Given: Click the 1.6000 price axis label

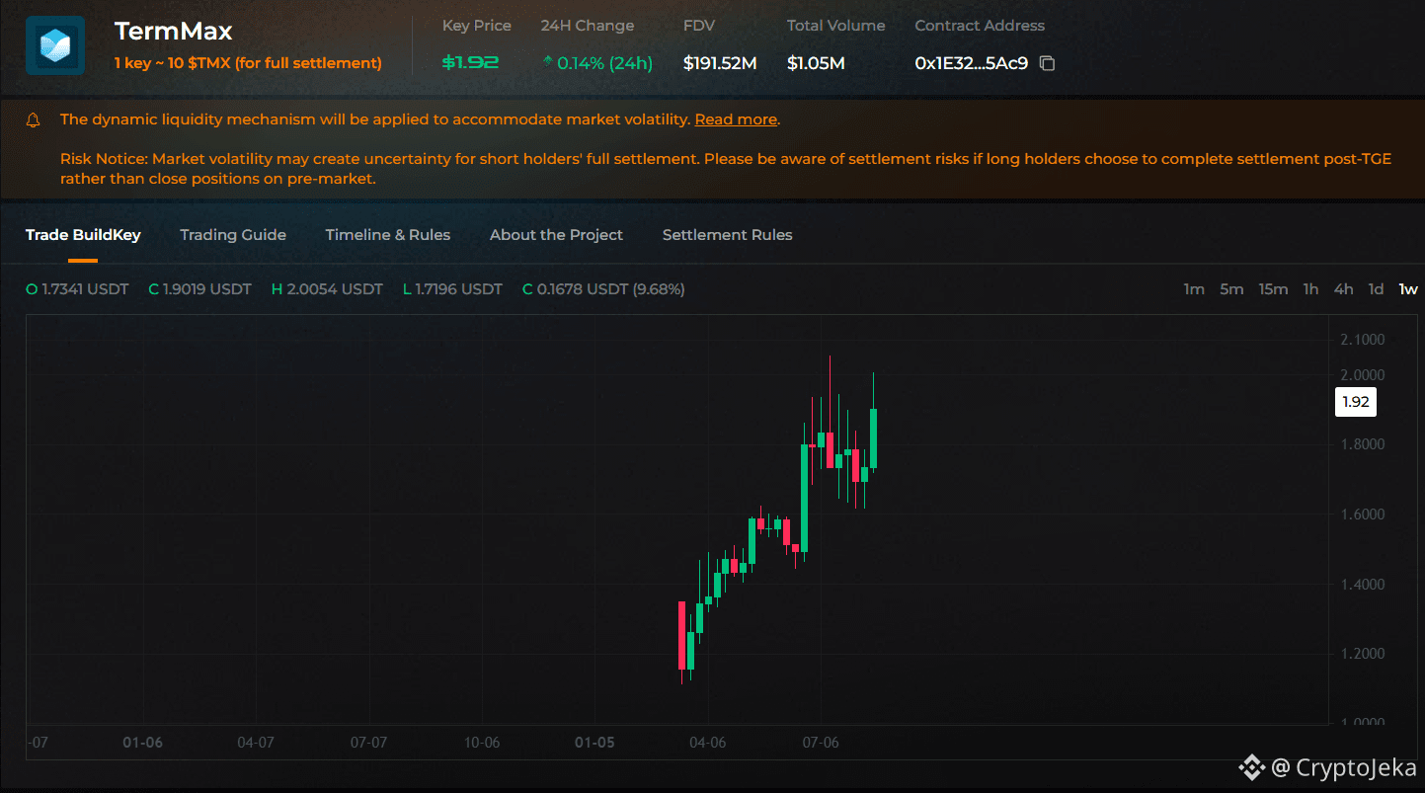Looking at the screenshot, I should pyautogui.click(x=1362, y=515).
